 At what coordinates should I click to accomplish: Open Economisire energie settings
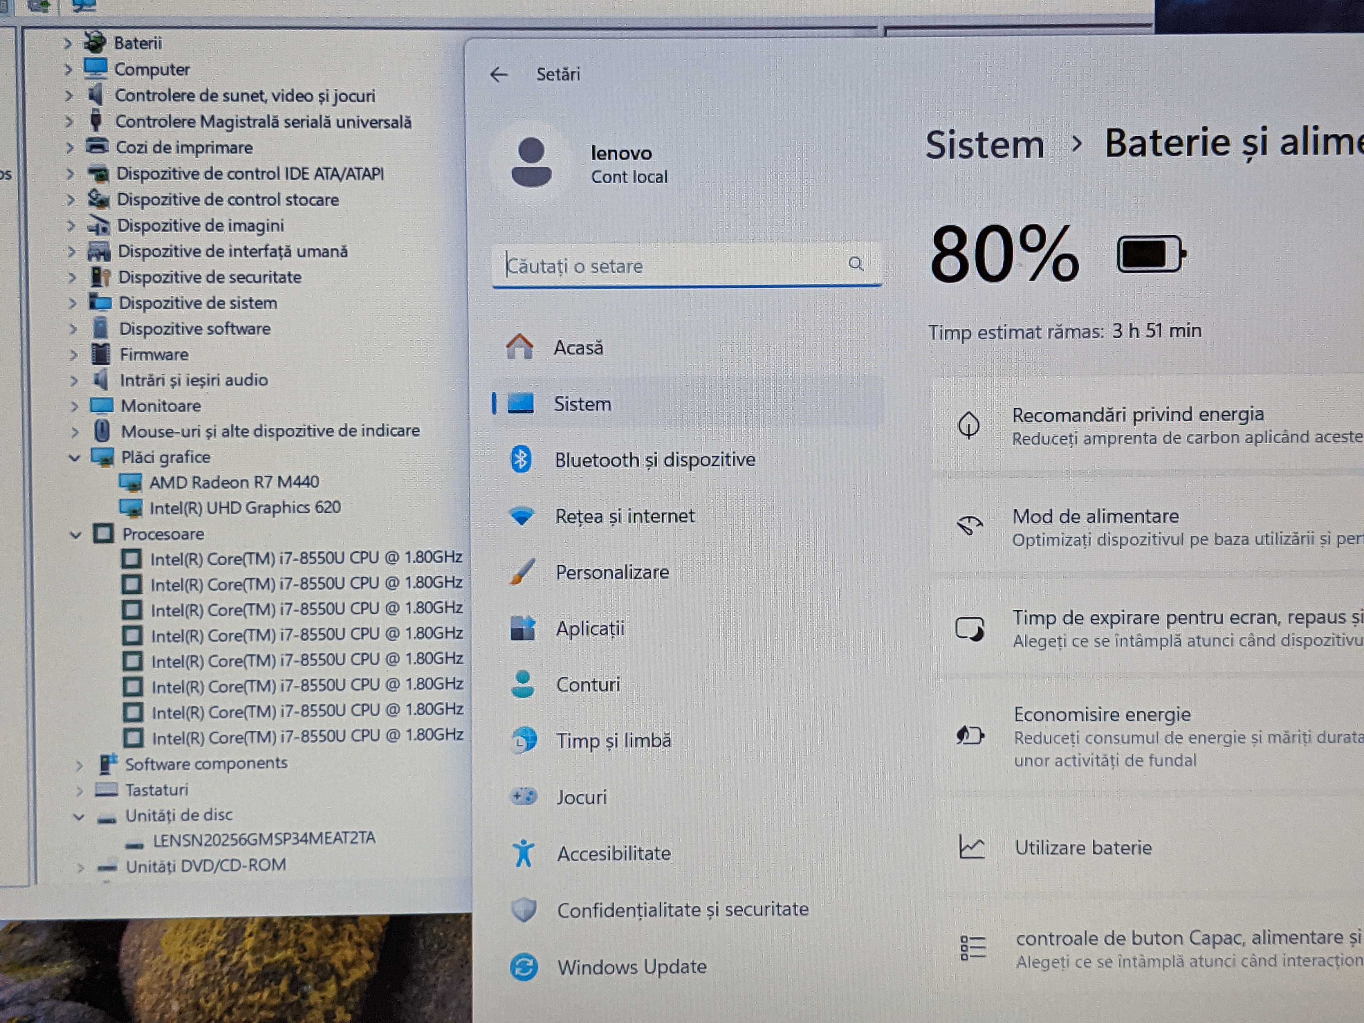coord(1147,736)
